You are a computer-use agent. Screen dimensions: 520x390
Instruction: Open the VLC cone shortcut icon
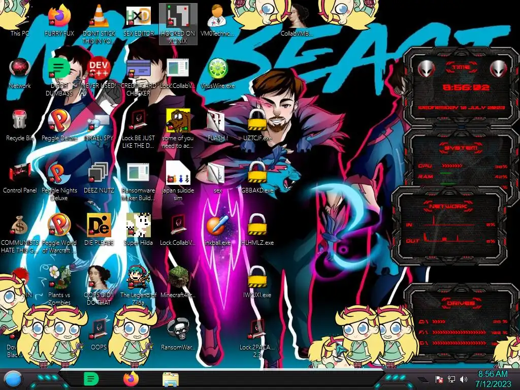pyautogui.click(x=99, y=23)
